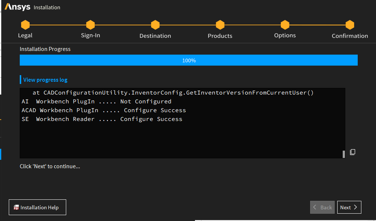Click the Options step hexagon icon
Viewport: 376px width, 221px height.
click(285, 25)
